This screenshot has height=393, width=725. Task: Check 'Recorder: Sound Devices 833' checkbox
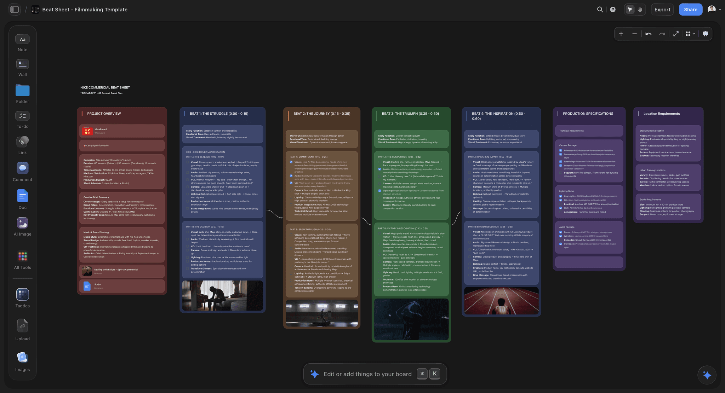(x=561, y=240)
